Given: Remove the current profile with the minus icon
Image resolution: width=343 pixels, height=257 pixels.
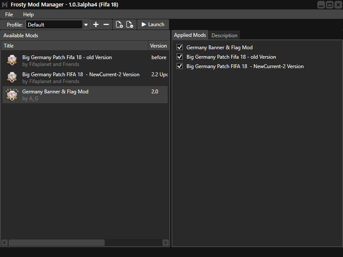Looking at the screenshot, I should (x=106, y=24).
